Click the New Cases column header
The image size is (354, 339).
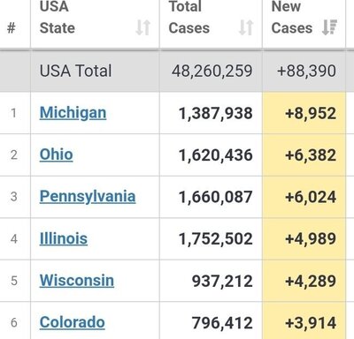pos(304,24)
